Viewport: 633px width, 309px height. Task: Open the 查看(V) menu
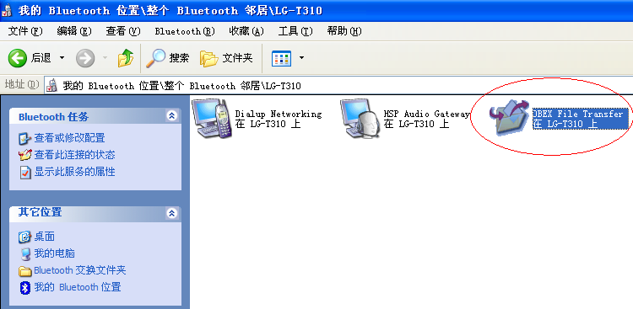(x=123, y=31)
